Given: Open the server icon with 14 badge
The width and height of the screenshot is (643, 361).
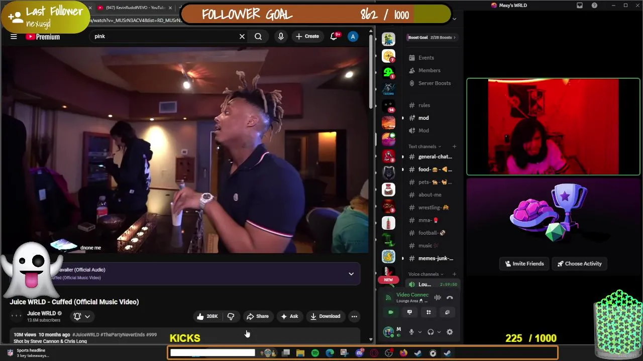Looking at the screenshot, I should click(x=388, y=106).
